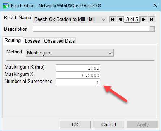This screenshot has height=131, width=161.
Task: Open the description ellipsis editor button
Action: pos(152,29)
